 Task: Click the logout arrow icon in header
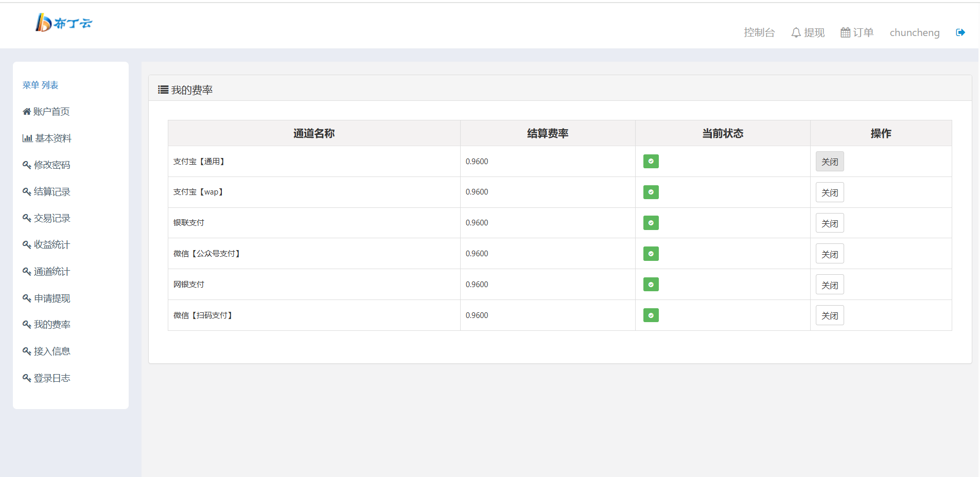click(x=960, y=32)
